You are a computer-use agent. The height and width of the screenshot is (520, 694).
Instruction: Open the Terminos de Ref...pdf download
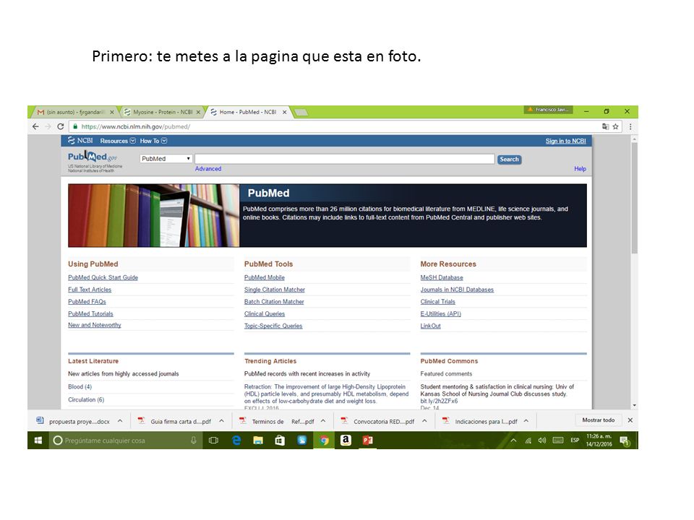(x=277, y=421)
